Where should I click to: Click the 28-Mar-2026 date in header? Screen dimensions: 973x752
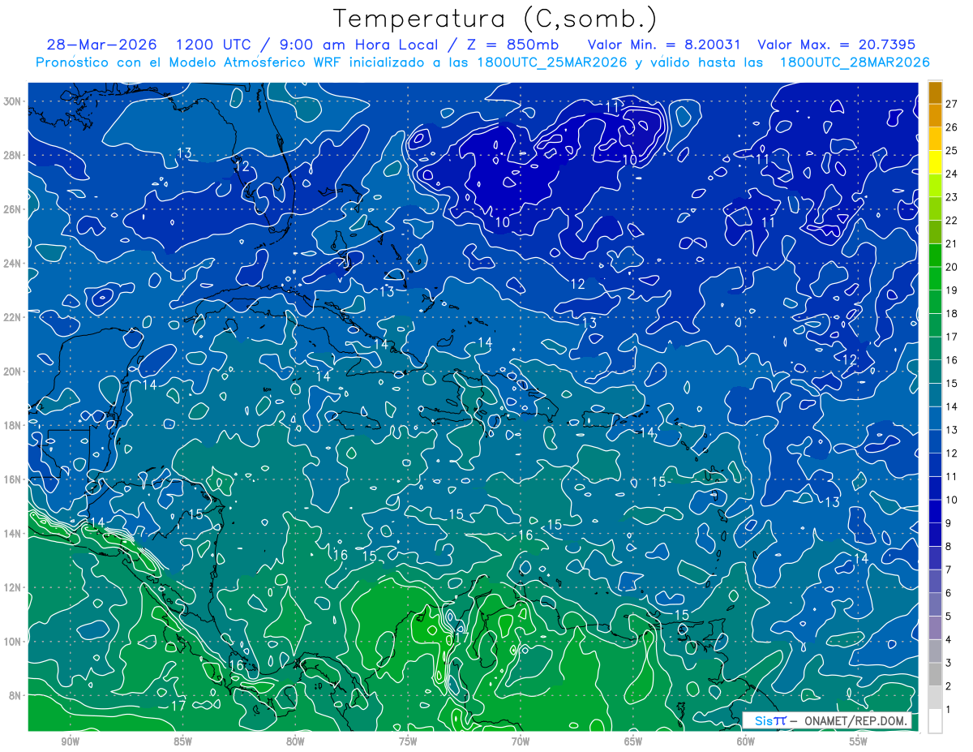pyautogui.click(x=101, y=45)
